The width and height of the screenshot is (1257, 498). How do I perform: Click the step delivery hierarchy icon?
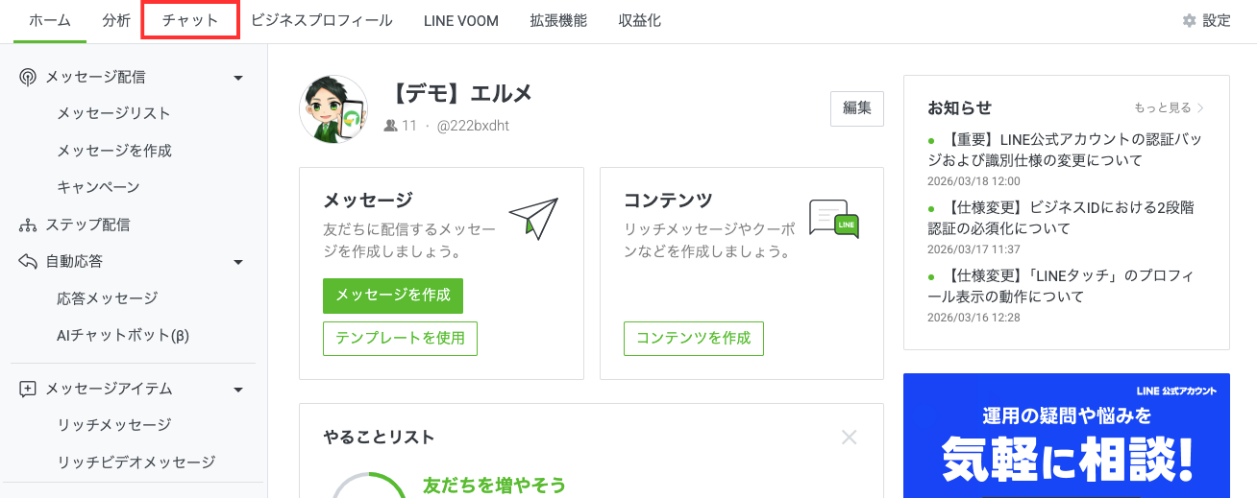28,225
